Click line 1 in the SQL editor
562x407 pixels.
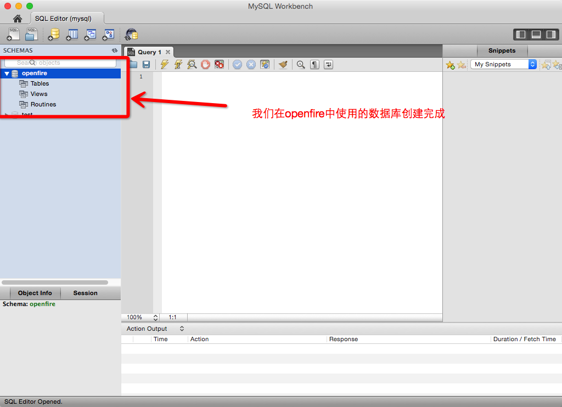pos(302,77)
